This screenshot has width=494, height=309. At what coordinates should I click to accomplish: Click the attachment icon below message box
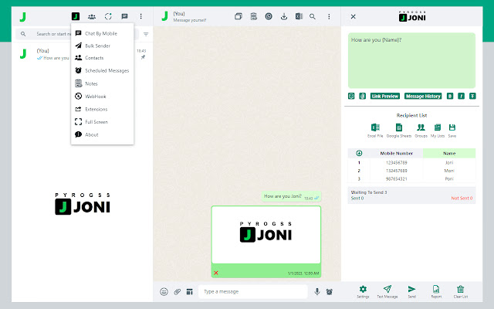[363, 96]
